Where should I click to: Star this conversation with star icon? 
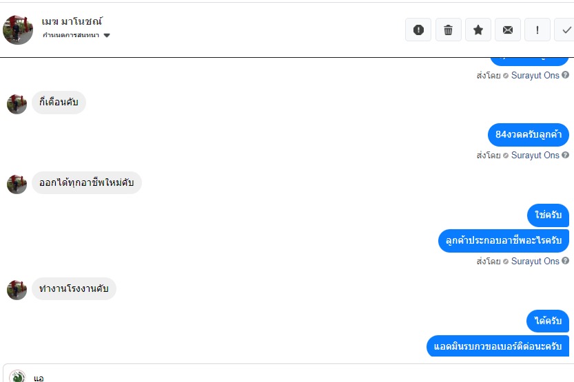(x=478, y=30)
